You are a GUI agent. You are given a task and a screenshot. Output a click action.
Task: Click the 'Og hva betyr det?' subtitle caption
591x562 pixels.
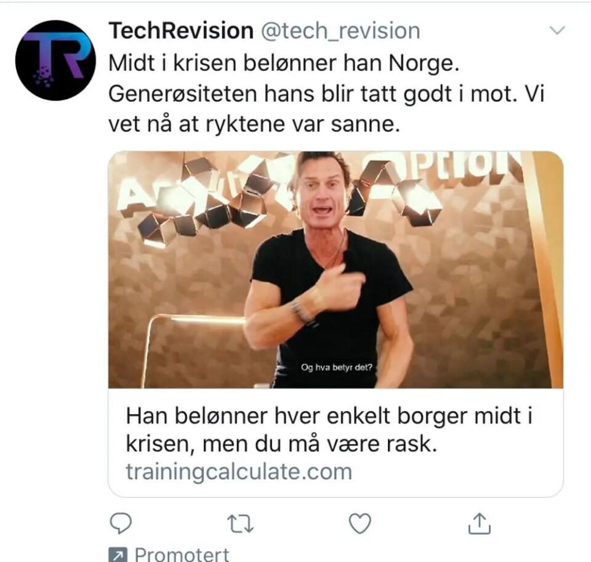[337, 367]
